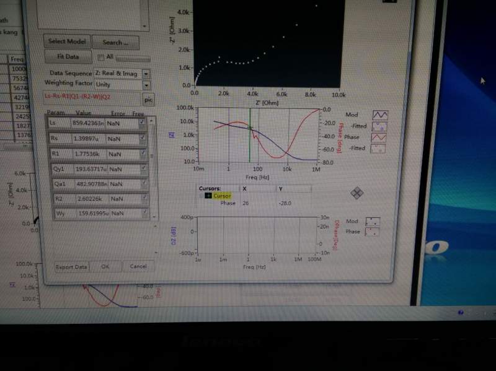
Task: Click the Cancel button
Action: 138,266
